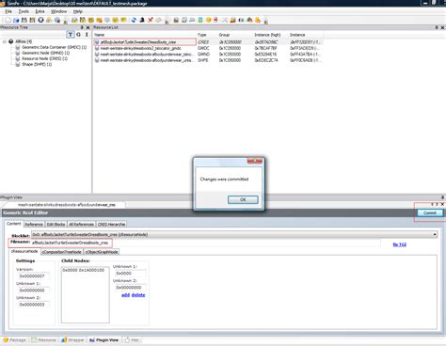Click the delete link
446x346 pixels.
click(x=138, y=295)
